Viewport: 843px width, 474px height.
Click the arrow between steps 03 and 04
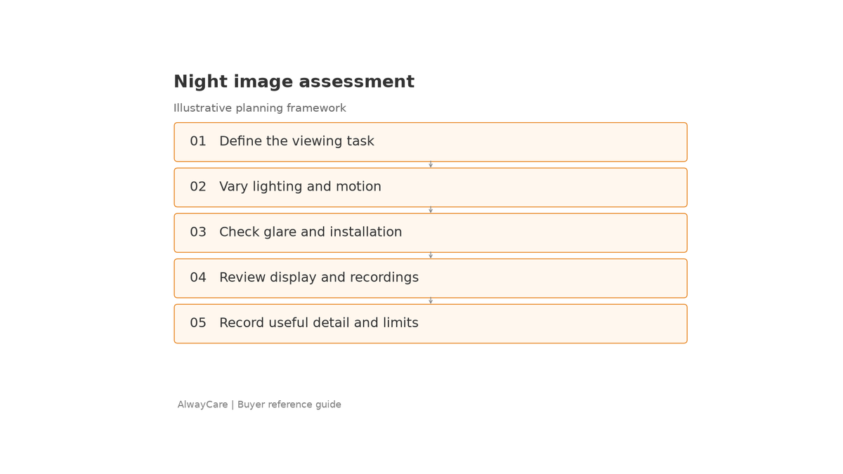[431, 256]
